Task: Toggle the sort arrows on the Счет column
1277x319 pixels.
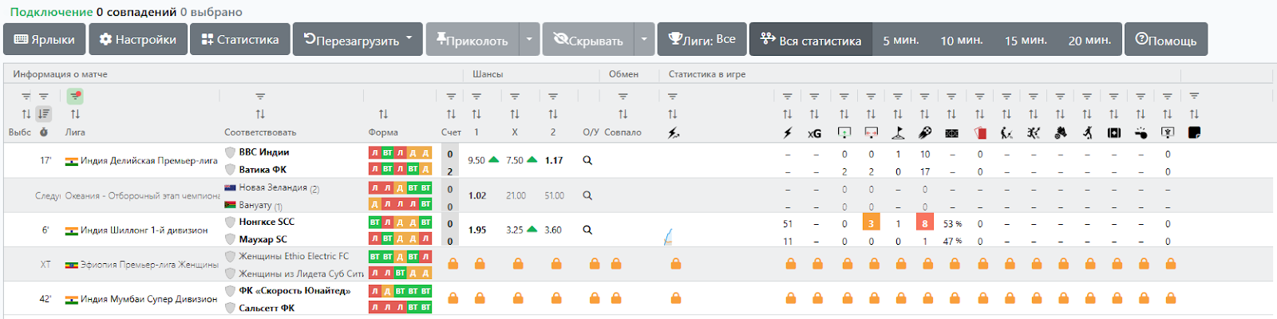Action: (x=451, y=114)
